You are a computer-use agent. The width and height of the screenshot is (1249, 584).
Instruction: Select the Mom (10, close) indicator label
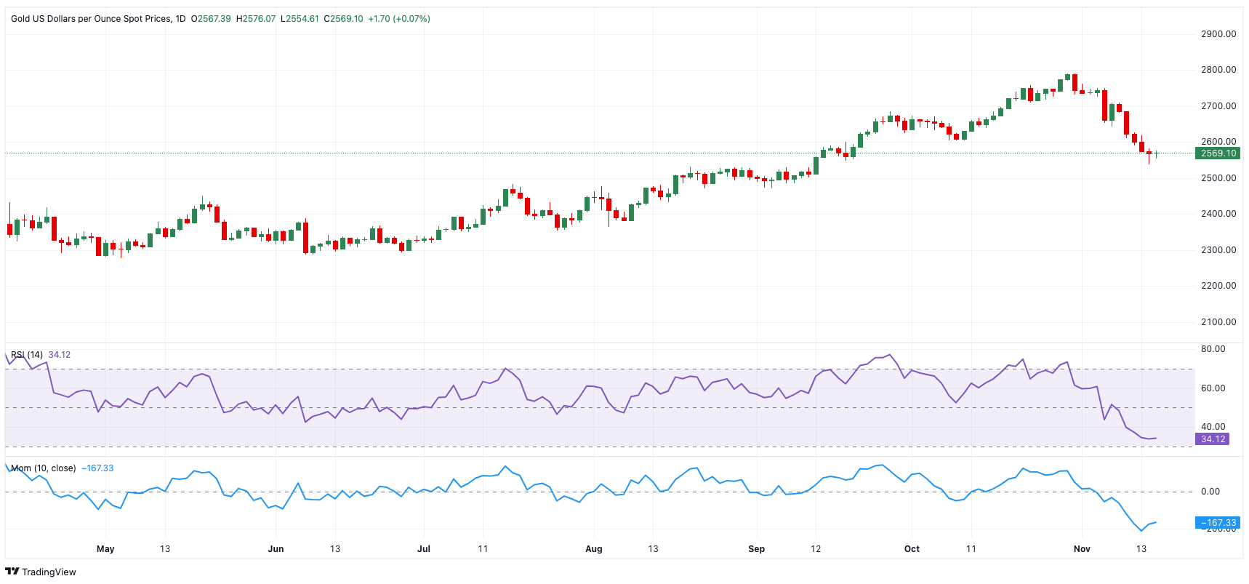pos(43,468)
